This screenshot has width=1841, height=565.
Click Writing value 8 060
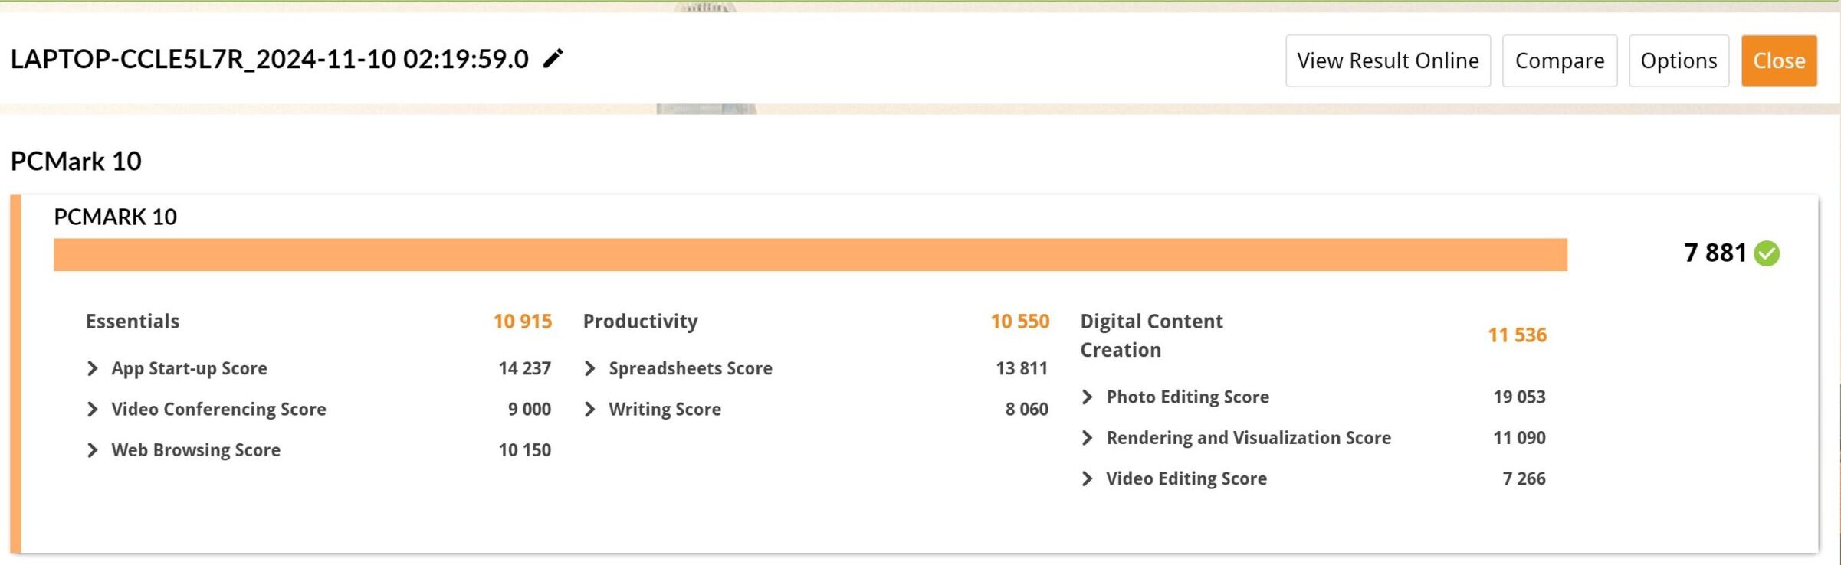coord(1027,409)
